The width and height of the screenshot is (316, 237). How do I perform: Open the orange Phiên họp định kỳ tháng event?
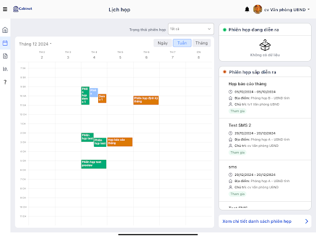tap(146, 100)
